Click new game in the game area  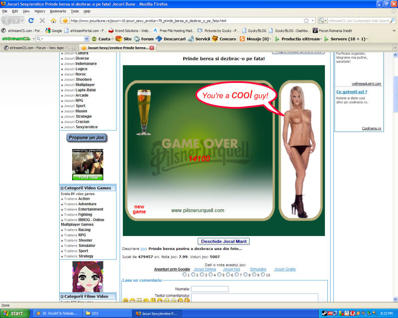(x=139, y=209)
